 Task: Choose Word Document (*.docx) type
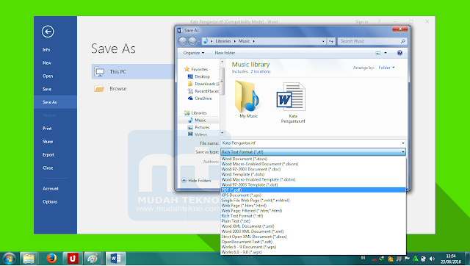(313, 159)
